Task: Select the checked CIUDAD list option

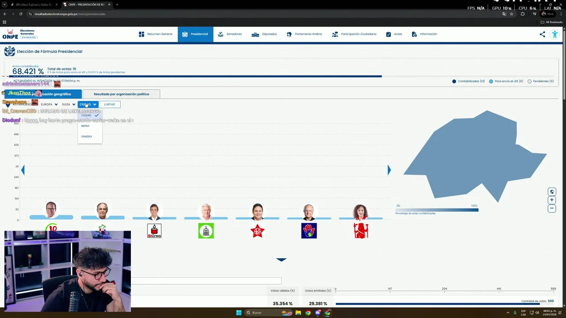Action: (90, 115)
